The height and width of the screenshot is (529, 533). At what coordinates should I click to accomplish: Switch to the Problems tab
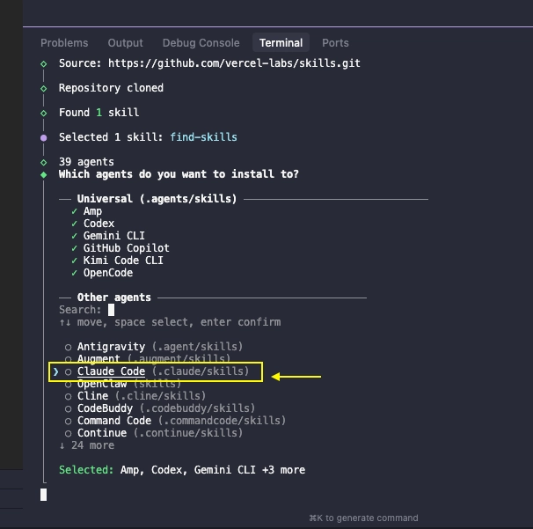[x=64, y=42]
